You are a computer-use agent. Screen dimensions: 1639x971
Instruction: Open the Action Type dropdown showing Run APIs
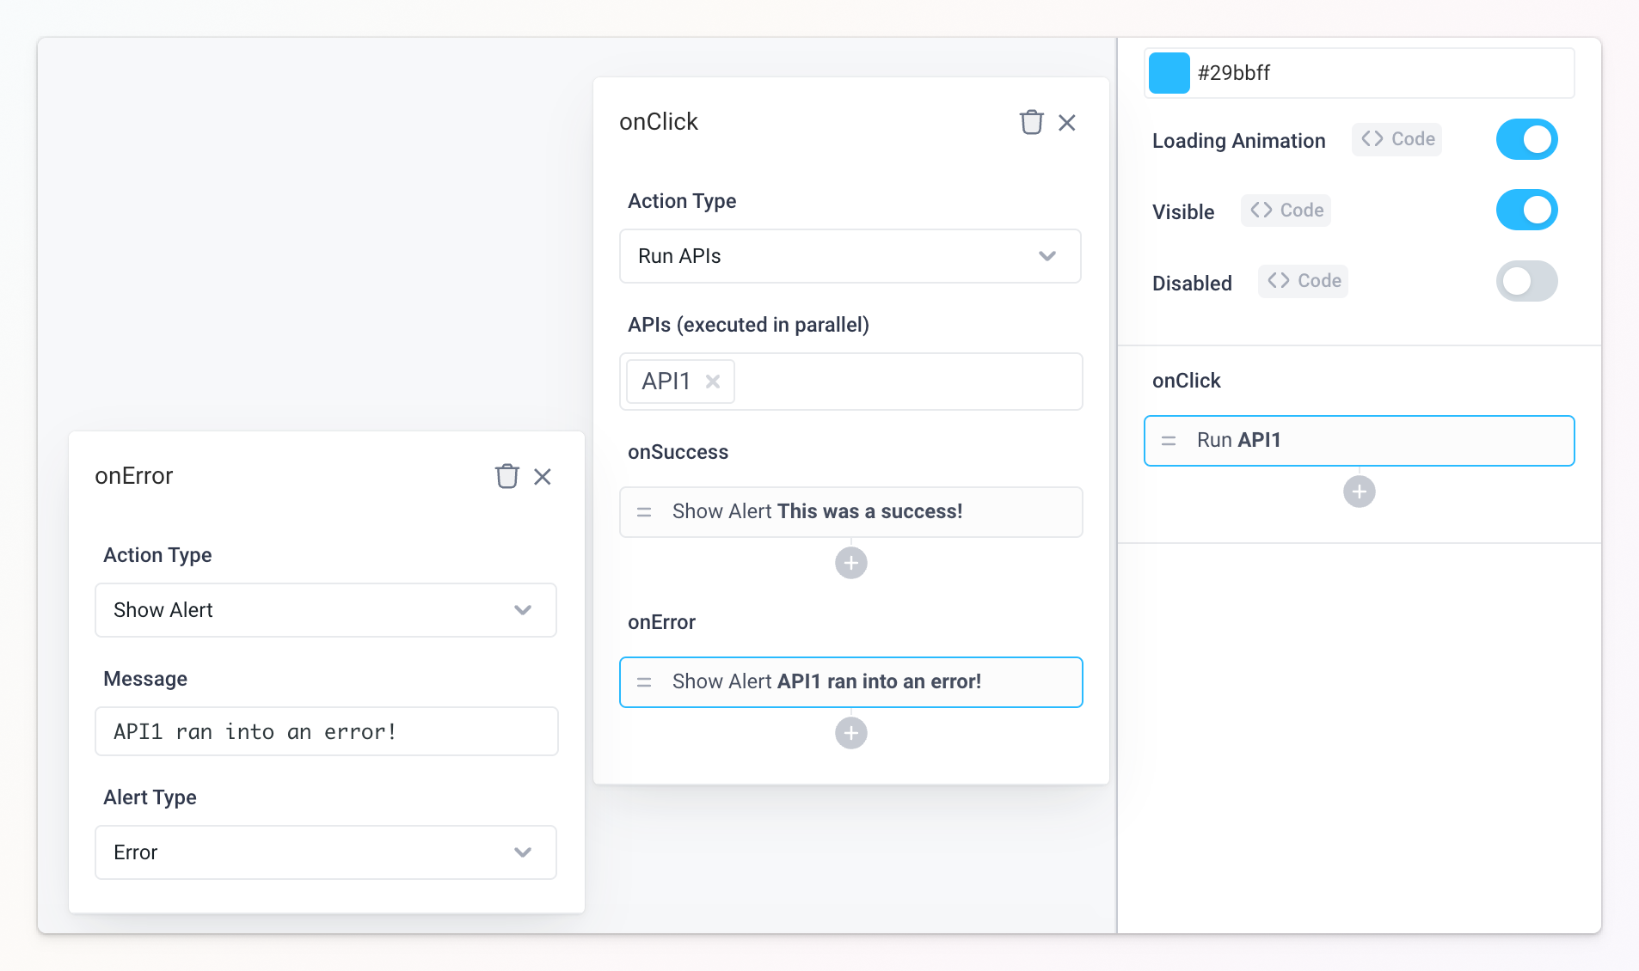(850, 255)
